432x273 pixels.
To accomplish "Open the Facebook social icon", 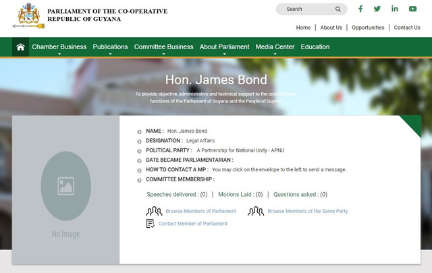I will point(360,9).
